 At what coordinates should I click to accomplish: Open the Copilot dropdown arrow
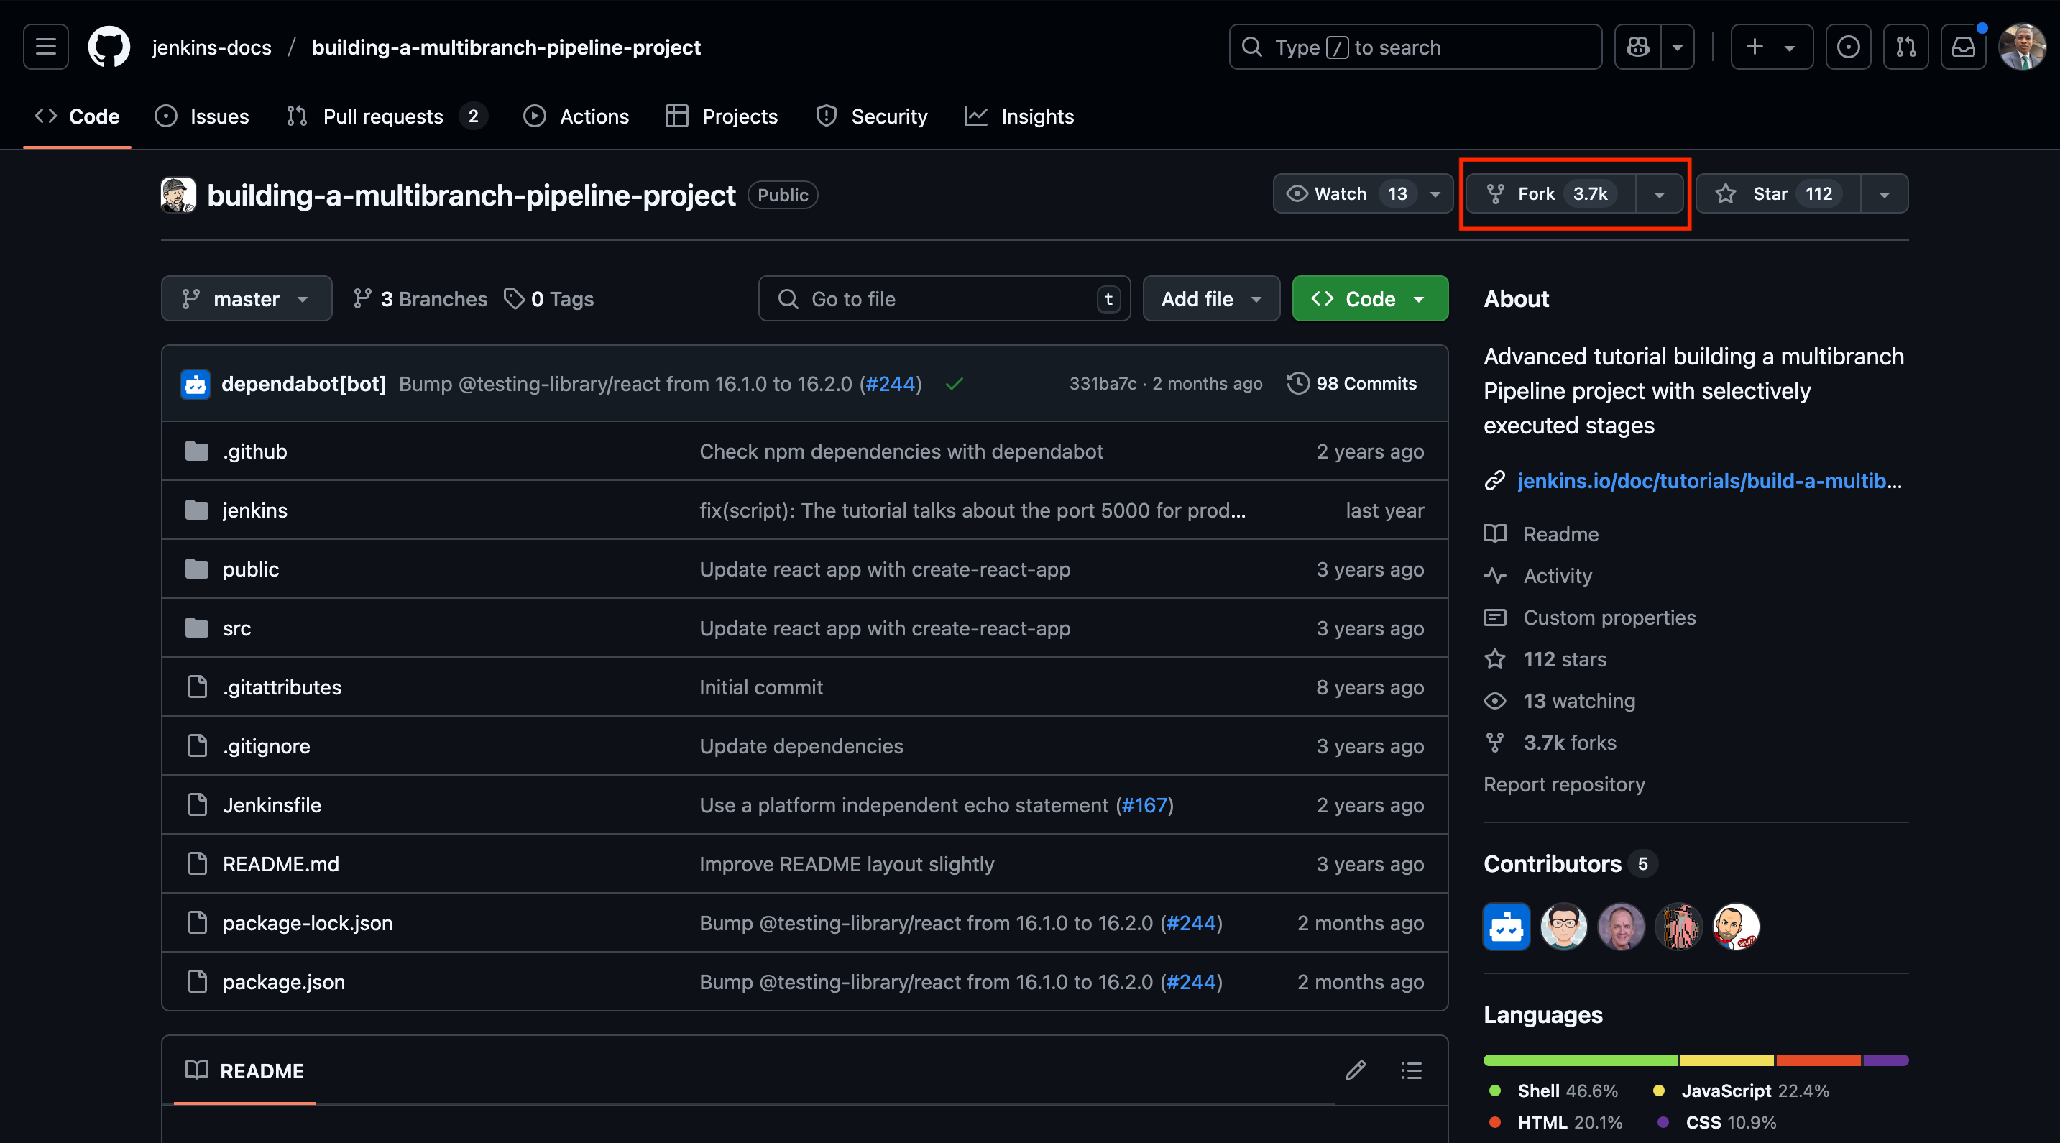click(1678, 47)
